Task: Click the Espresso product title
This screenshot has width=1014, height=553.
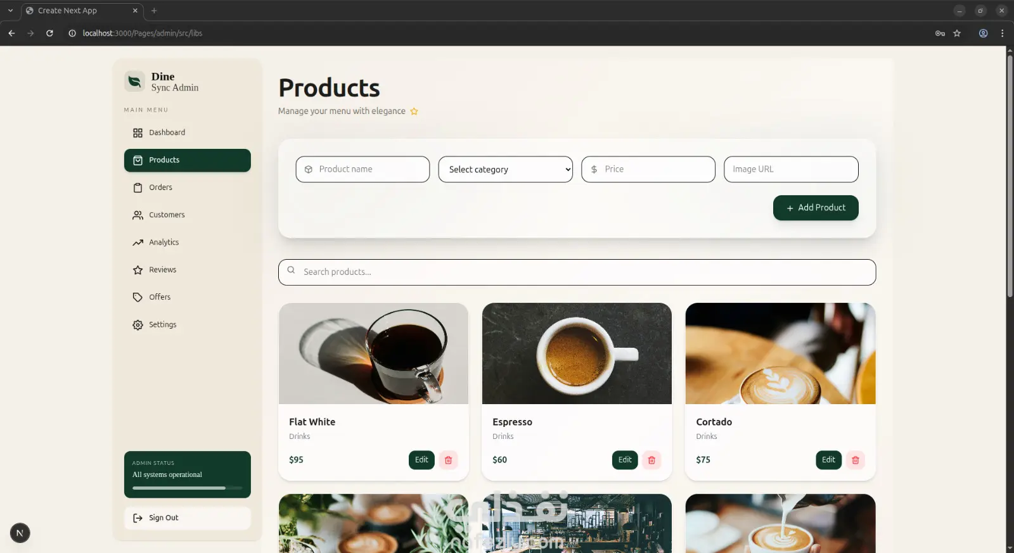Action: coord(512,422)
